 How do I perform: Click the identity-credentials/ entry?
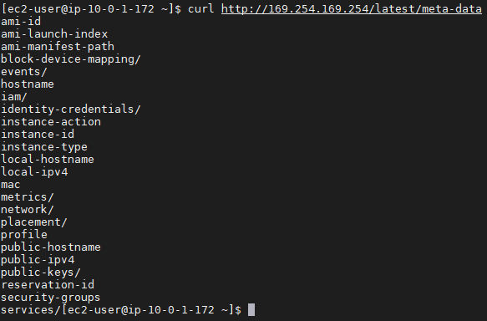click(x=71, y=109)
